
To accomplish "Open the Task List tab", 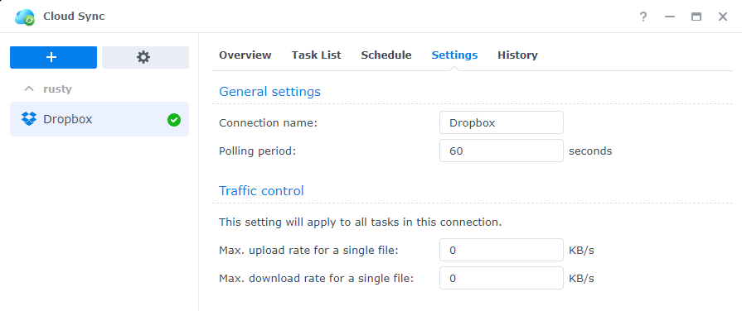I will point(316,55).
